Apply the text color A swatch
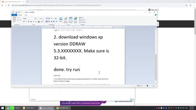This screenshot has width=196, height=110. tap(39, 21)
